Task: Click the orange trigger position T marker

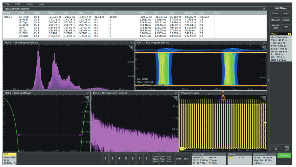Action: 223,98
